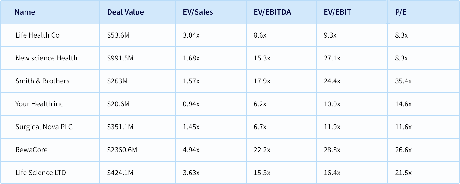Sort by the Deal Value header
This screenshot has height=184, width=460.
(x=126, y=12)
